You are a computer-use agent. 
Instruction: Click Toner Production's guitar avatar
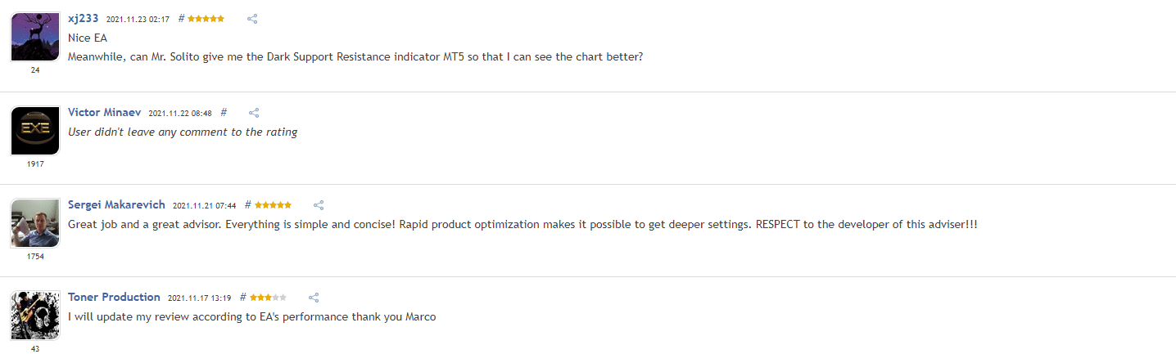click(35, 316)
